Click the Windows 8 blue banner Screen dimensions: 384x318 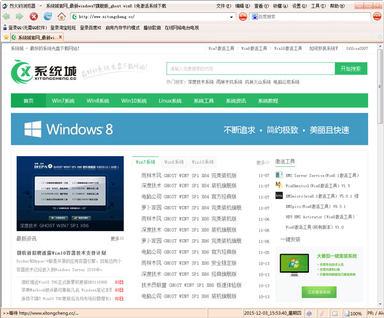[x=189, y=129]
